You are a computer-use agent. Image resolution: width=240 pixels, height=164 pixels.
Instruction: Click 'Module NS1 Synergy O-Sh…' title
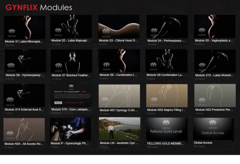118,110
